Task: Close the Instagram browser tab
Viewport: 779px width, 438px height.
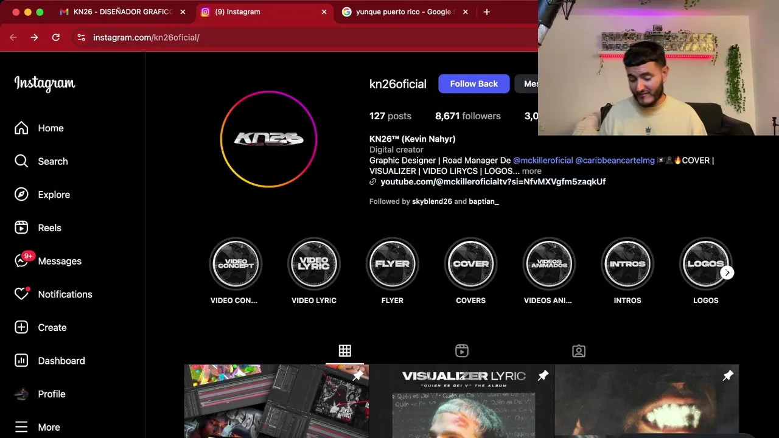Action: tap(324, 12)
